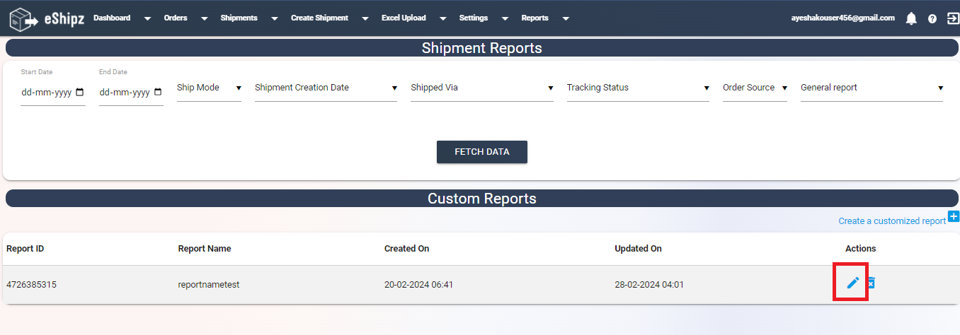The image size is (960, 335).
Task: Click the FETCH DATA button
Action: click(x=482, y=152)
